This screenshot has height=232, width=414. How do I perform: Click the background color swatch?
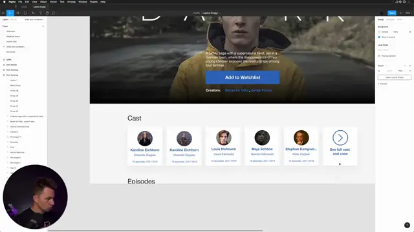[x=379, y=32]
